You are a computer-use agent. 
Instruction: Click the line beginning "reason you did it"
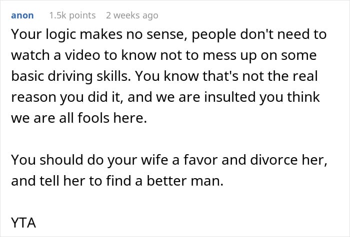(165, 97)
